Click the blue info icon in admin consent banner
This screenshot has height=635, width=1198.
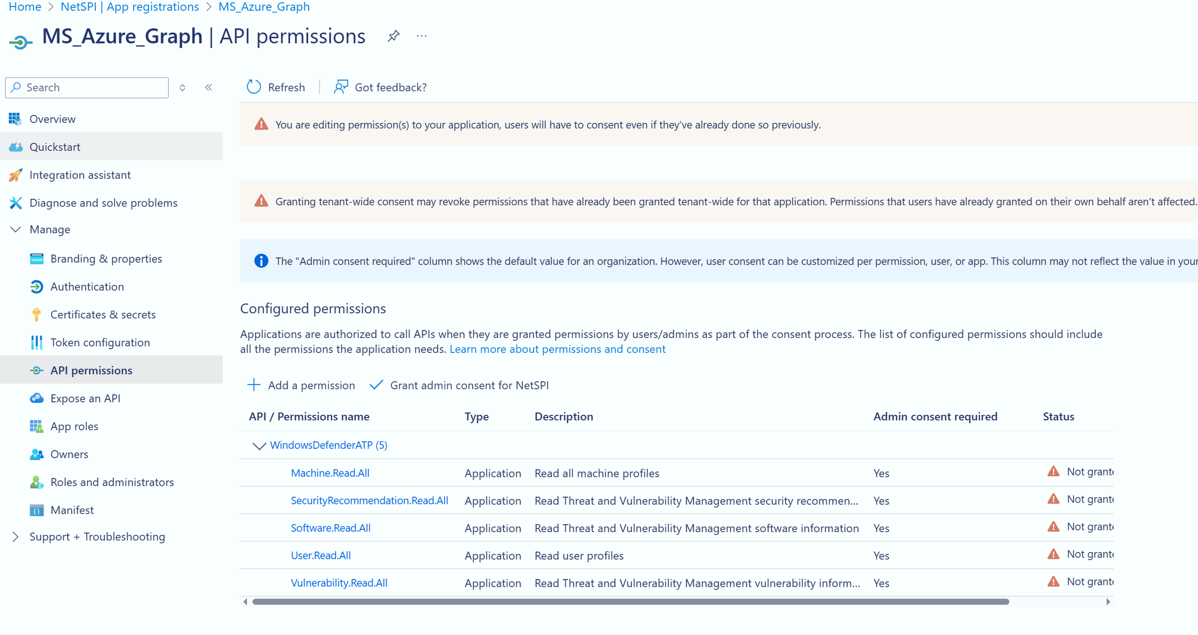(261, 260)
